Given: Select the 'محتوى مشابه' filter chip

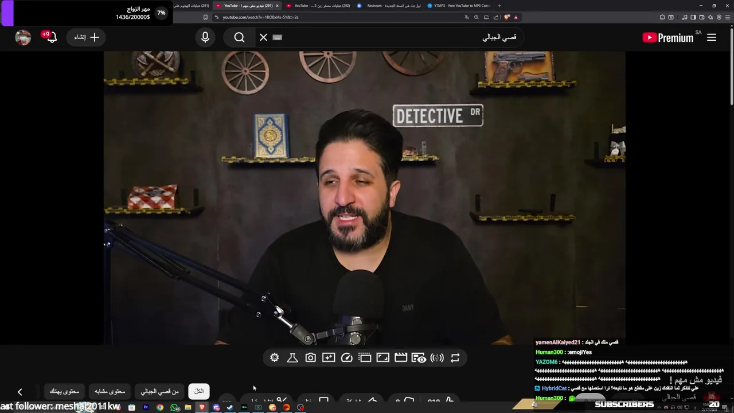Looking at the screenshot, I should (110, 391).
